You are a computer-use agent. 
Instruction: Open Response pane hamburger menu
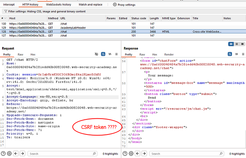243,54
